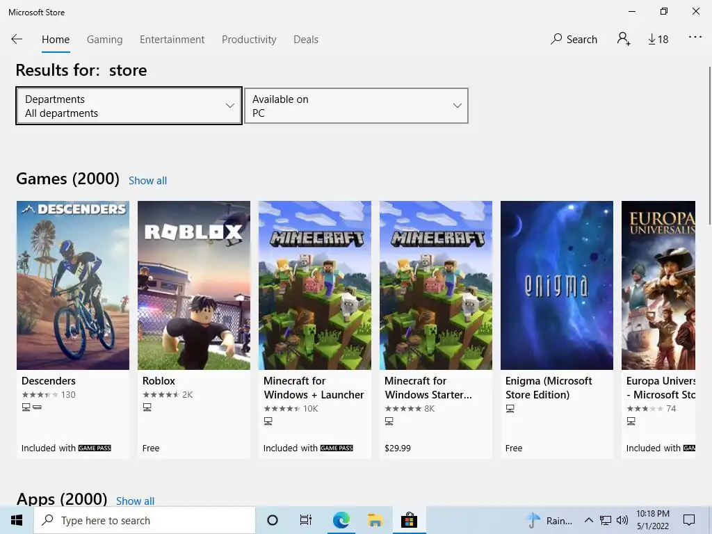Screen dimensions: 712x534
Task: Open Task View on the taskbar
Action: tap(306, 520)
